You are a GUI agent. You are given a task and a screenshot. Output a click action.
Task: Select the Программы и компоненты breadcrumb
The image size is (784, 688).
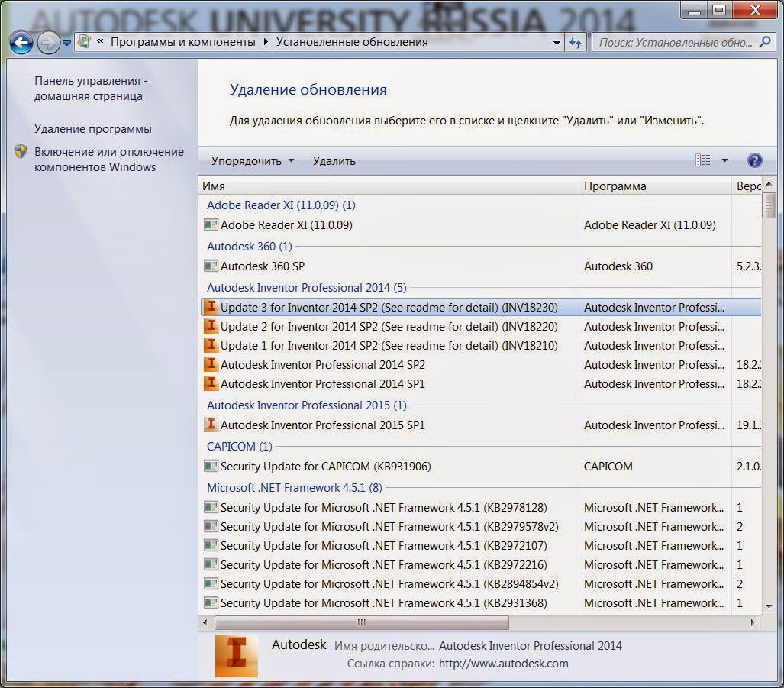(x=183, y=42)
